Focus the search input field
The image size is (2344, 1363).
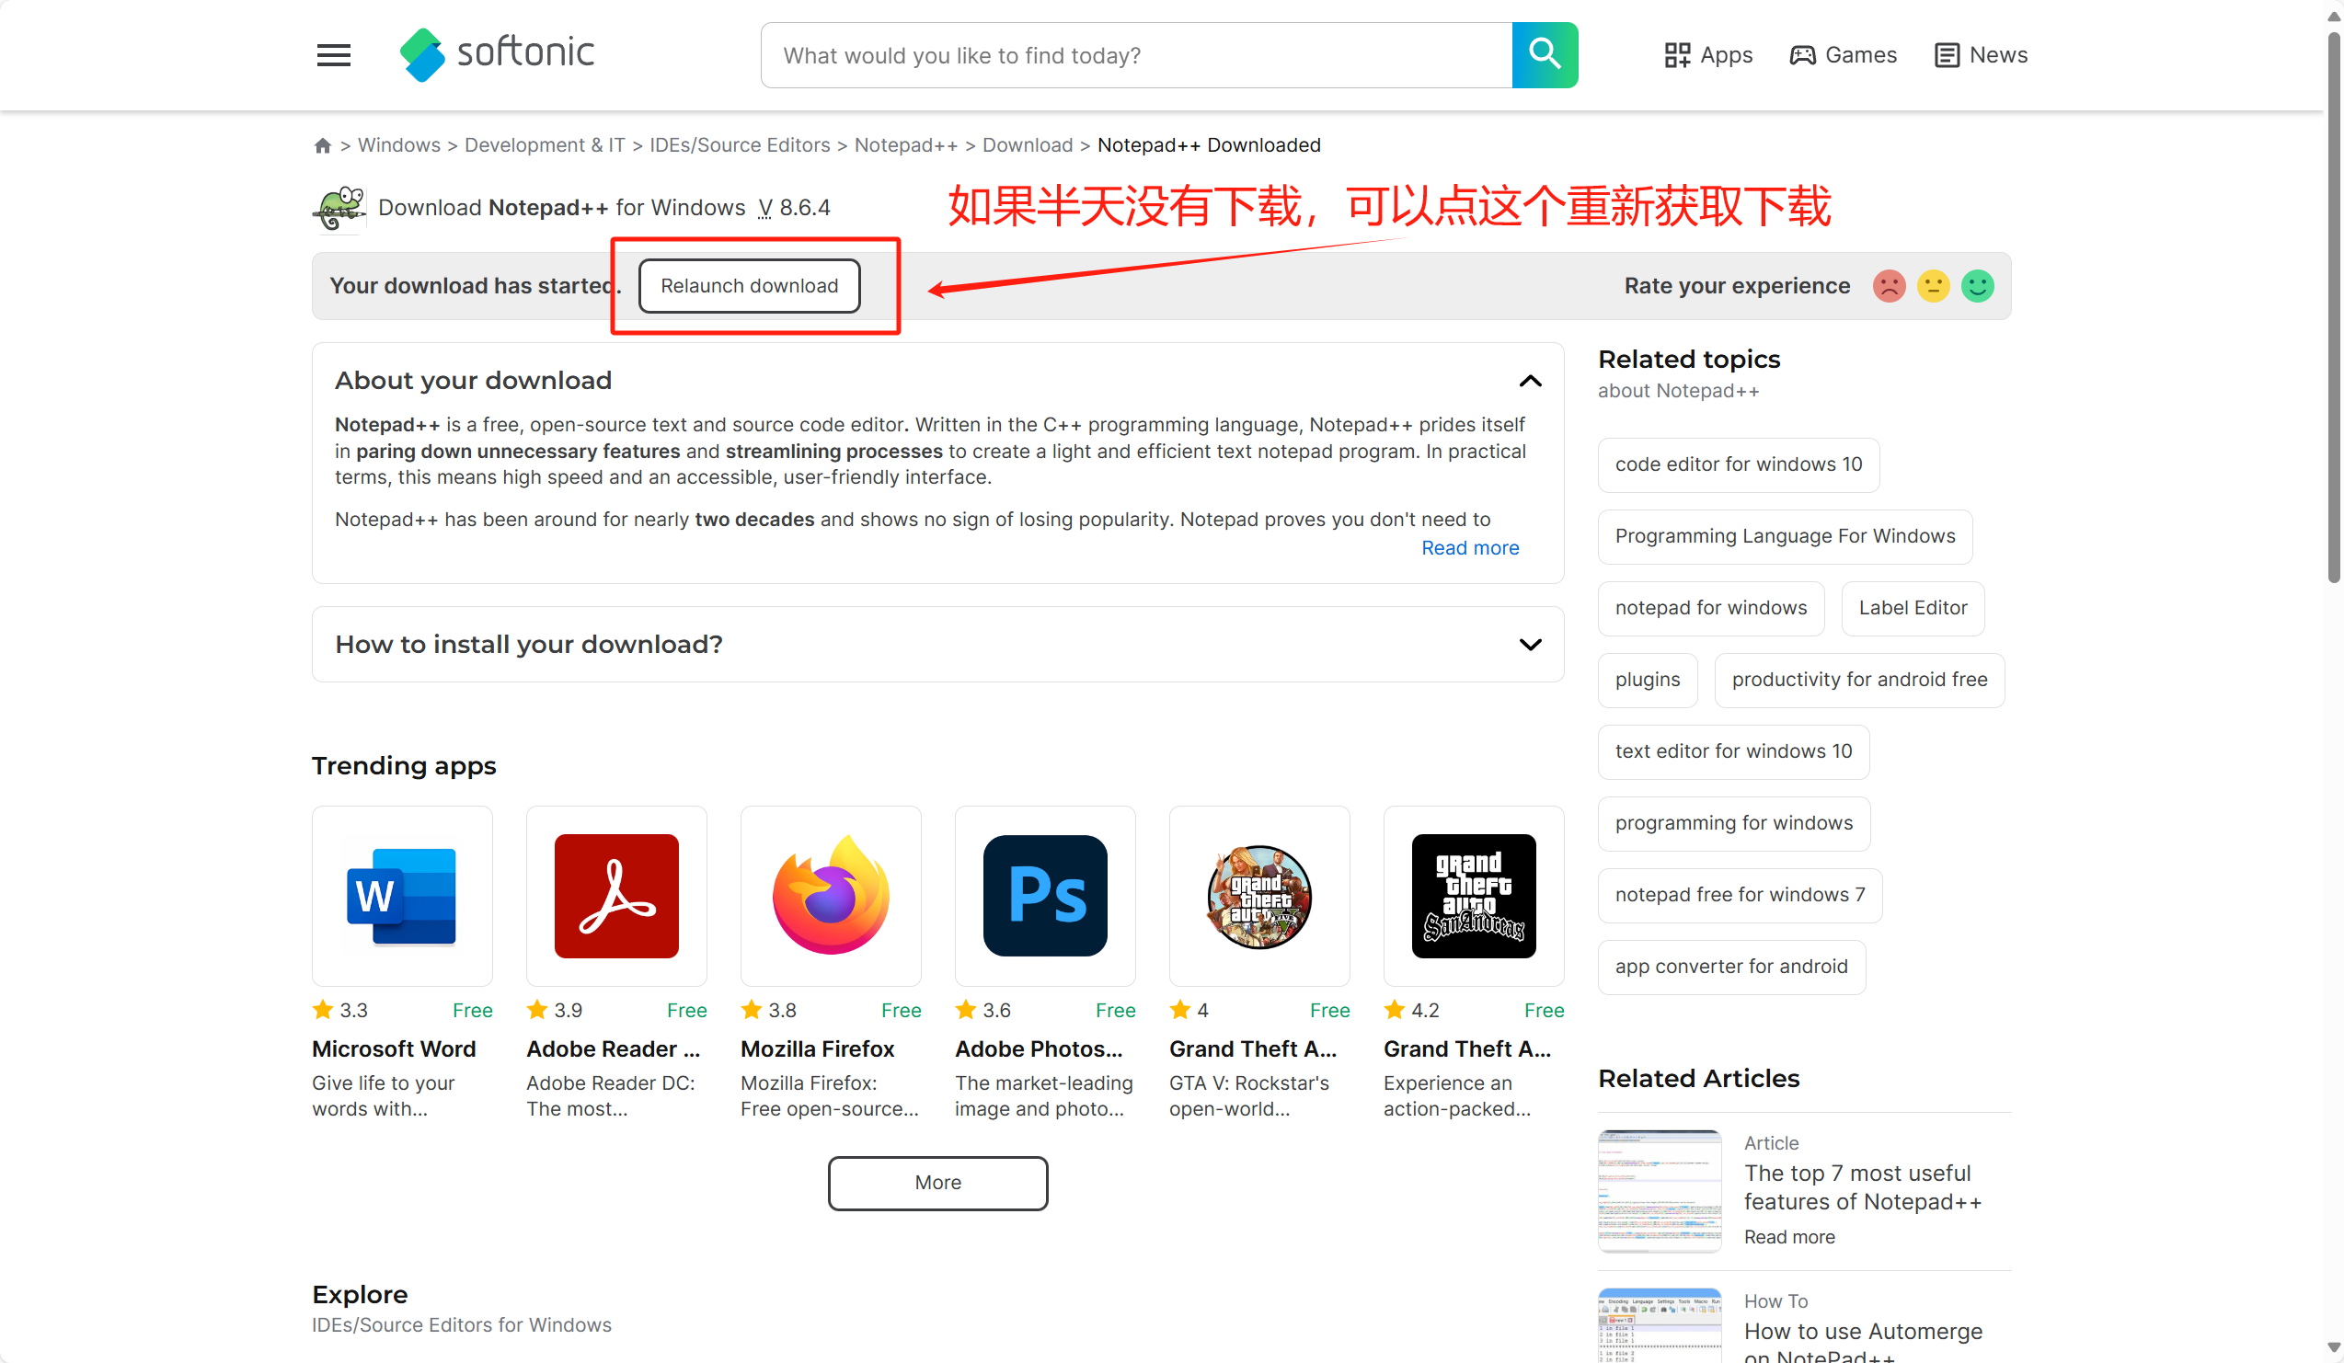coord(1137,55)
